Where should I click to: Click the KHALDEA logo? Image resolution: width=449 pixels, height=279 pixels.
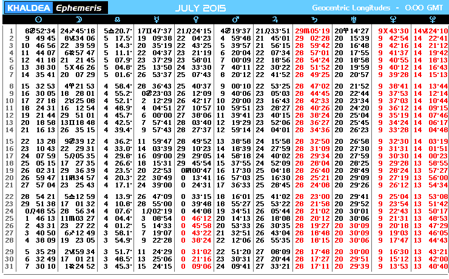28,8
